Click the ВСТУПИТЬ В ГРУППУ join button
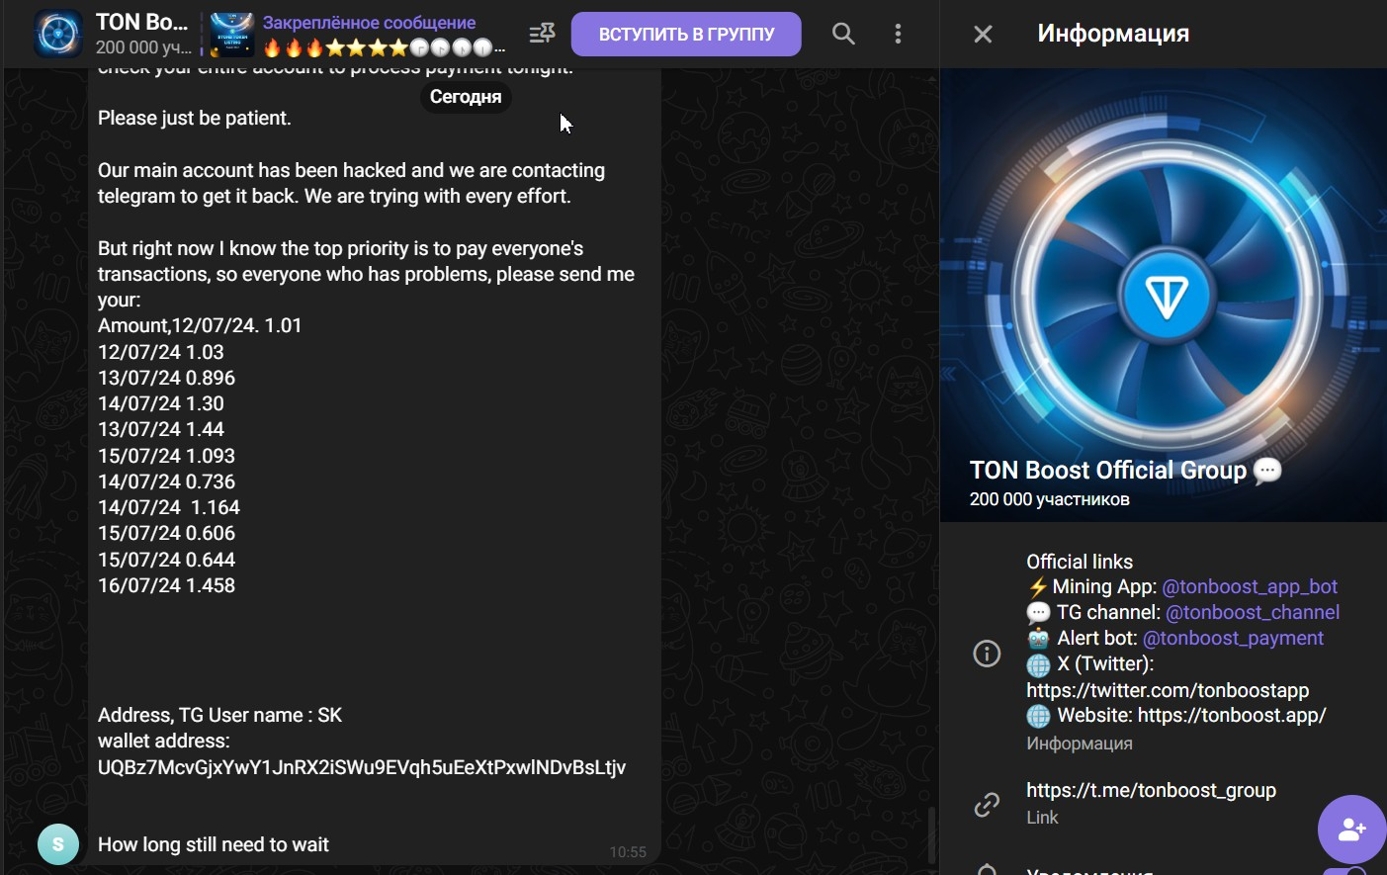Image resolution: width=1387 pixels, height=875 pixels. point(686,34)
